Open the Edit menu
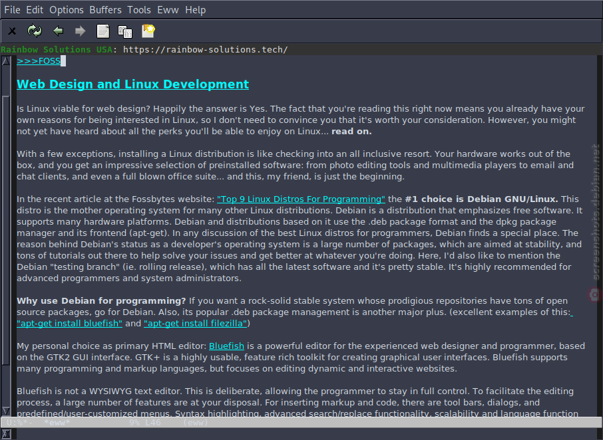The height and width of the screenshot is (440, 603). 35,10
